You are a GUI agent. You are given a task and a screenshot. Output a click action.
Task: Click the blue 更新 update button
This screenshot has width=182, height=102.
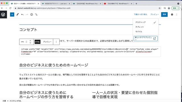[x=164, y=14]
